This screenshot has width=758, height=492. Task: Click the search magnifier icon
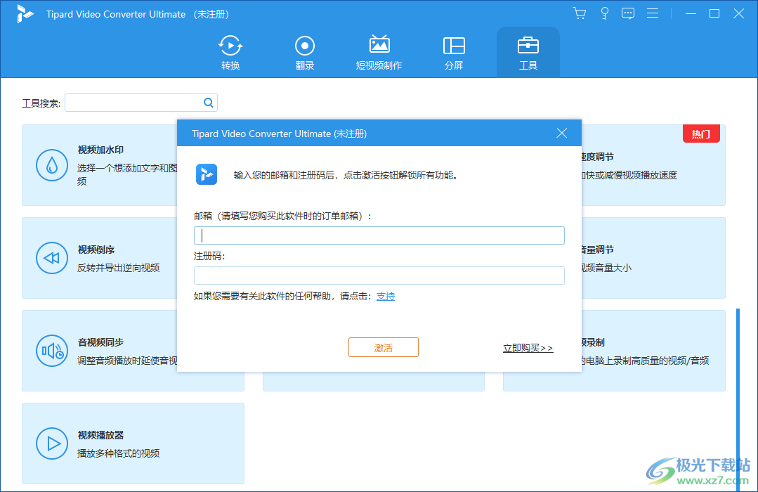pos(208,102)
